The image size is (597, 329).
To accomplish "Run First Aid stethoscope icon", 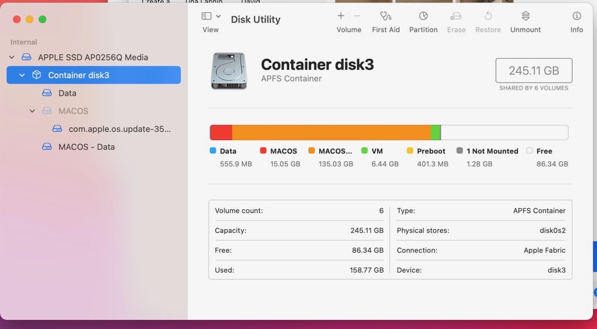I will 385,16.
